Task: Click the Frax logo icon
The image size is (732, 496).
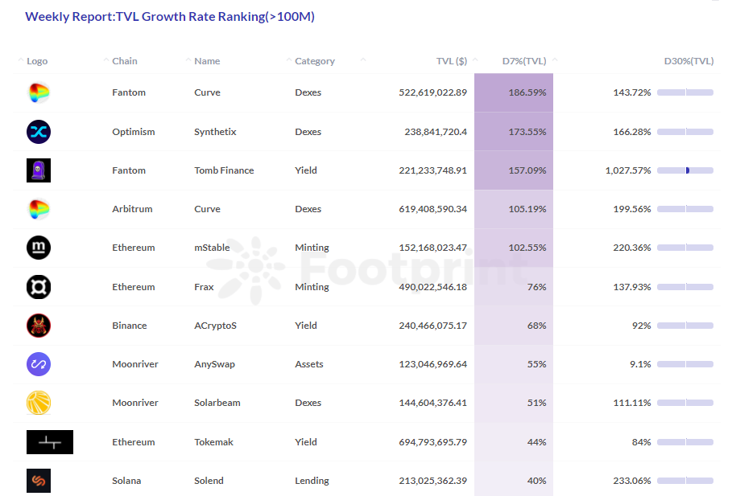Action: (x=39, y=287)
